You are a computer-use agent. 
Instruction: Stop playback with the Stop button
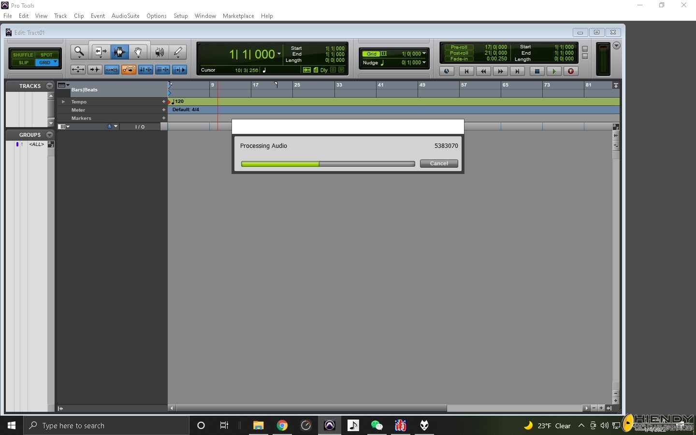coord(537,71)
